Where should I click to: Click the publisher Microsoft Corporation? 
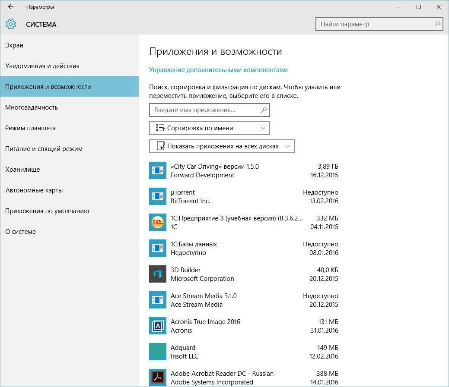click(x=202, y=278)
